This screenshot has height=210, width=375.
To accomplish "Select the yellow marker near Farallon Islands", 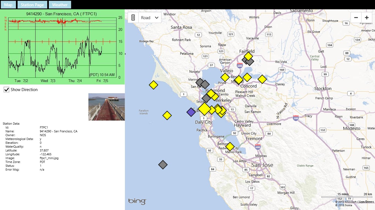I will pos(167,115).
